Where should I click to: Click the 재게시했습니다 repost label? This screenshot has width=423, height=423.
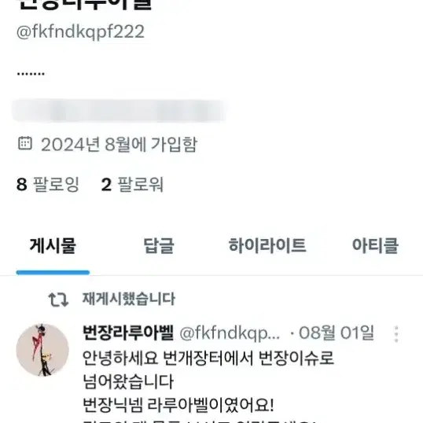click(x=129, y=299)
